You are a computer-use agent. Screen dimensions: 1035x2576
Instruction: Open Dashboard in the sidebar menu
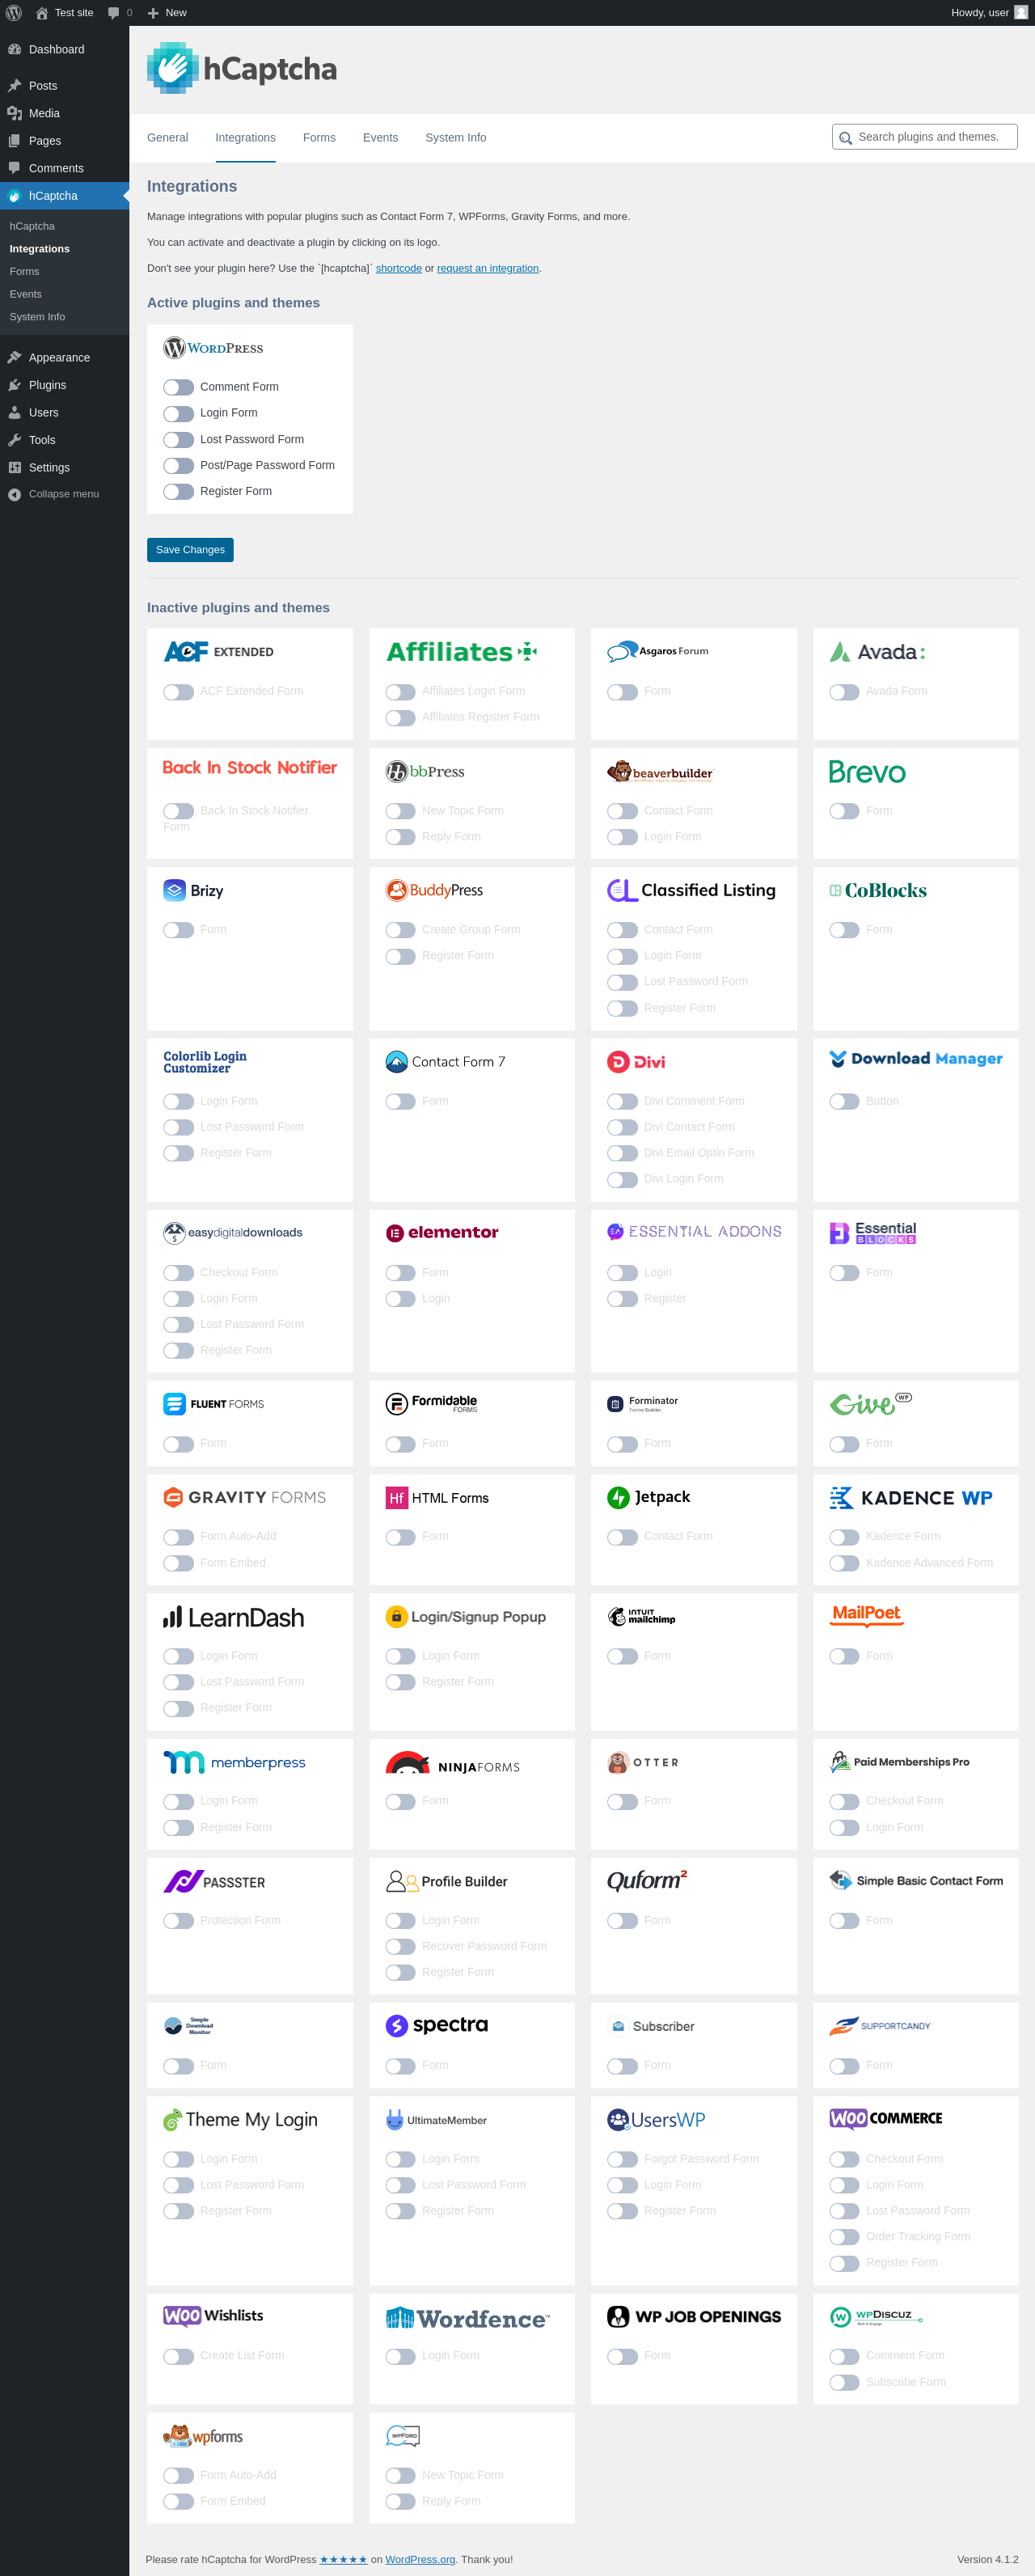[x=64, y=49]
